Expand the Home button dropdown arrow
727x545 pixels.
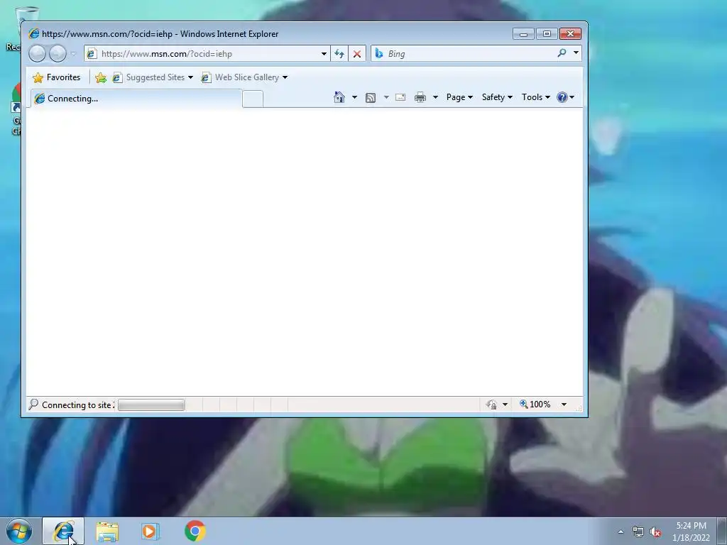(355, 97)
